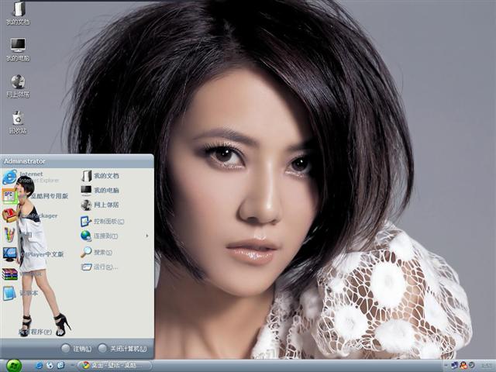Open the 画图 paint program entry
Viewport: 496px width, 372px height.
tap(17, 235)
